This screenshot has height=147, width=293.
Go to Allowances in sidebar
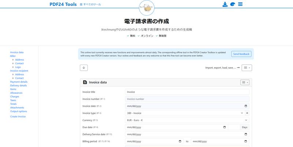click(16, 93)
